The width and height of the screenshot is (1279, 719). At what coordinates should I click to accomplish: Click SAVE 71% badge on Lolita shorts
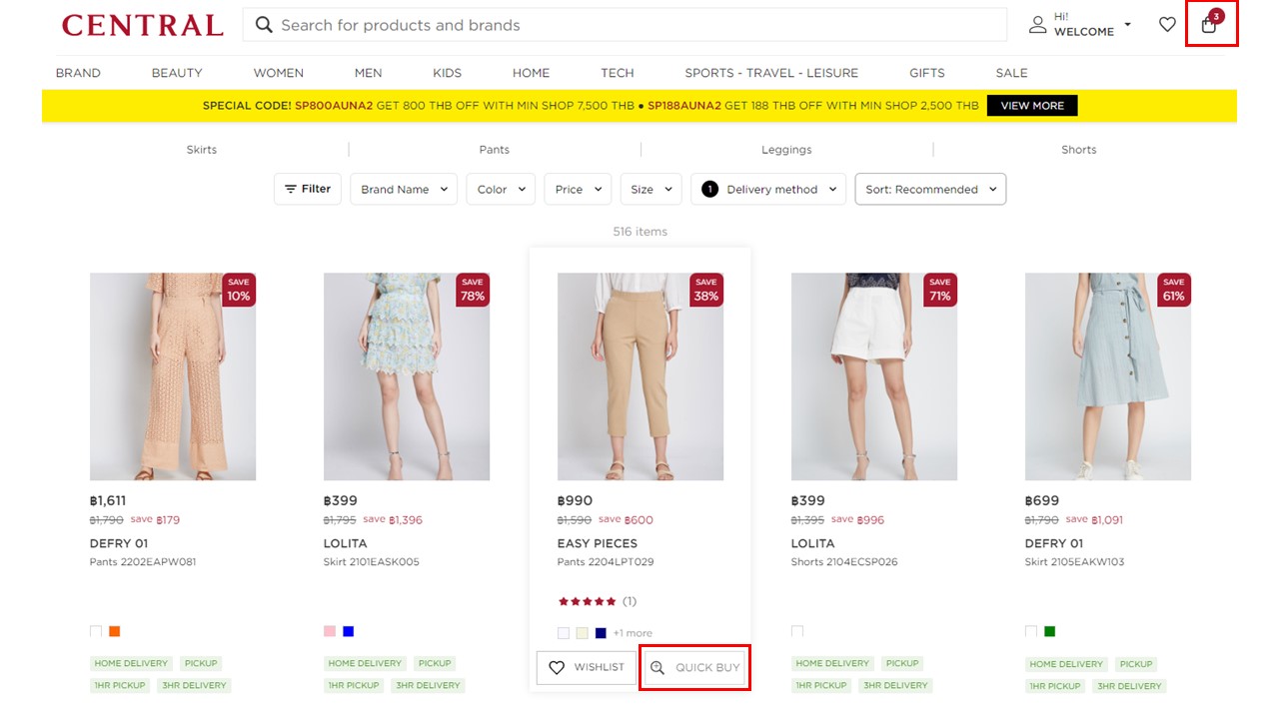[940, 290]
